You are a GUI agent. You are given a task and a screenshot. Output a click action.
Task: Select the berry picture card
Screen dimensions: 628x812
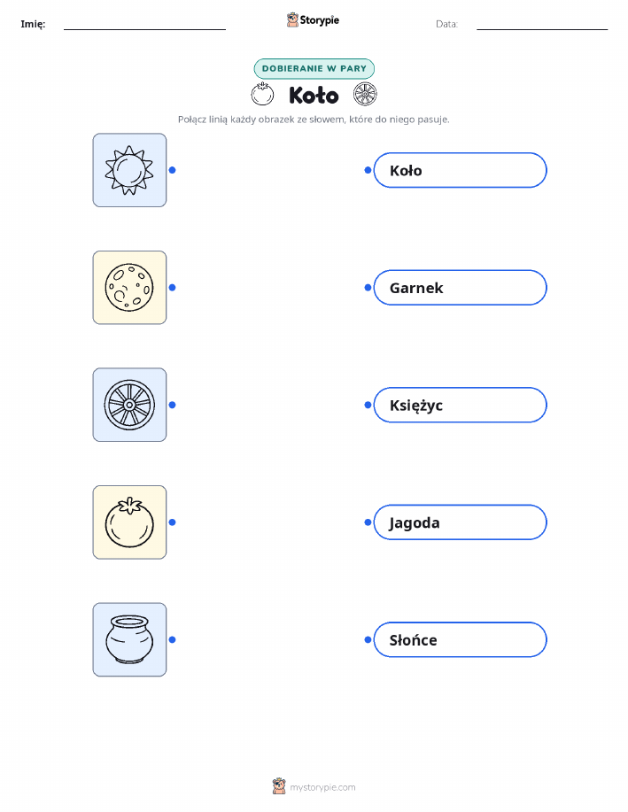(x=129, y=522)
